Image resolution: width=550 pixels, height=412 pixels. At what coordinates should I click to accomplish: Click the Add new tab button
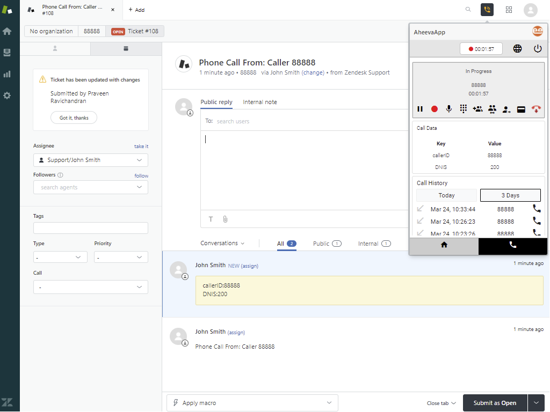(x=136, y=10)
